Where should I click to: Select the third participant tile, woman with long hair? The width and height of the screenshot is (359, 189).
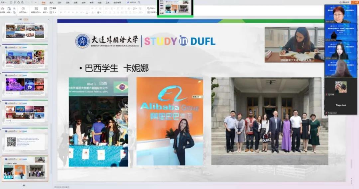(341, 50)
